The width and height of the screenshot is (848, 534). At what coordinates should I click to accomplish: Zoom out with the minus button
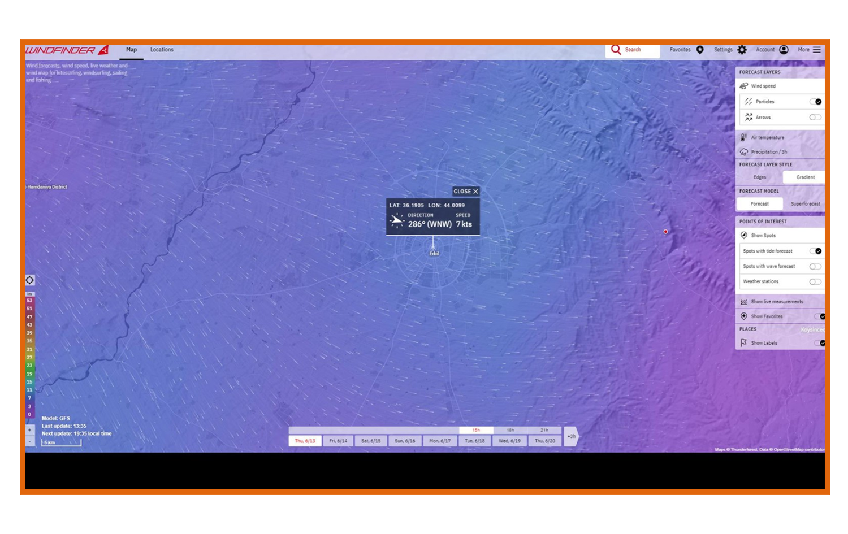click(30, 441)
